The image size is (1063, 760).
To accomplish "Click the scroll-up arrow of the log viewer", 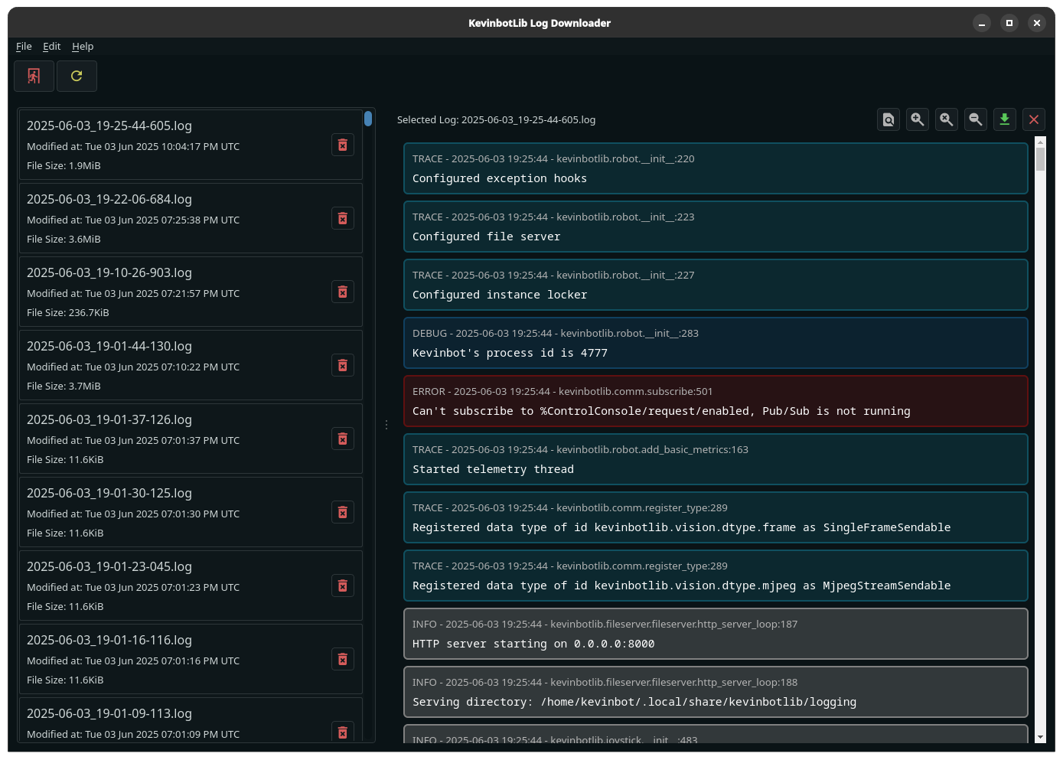I will click(x=1040, y=141).
